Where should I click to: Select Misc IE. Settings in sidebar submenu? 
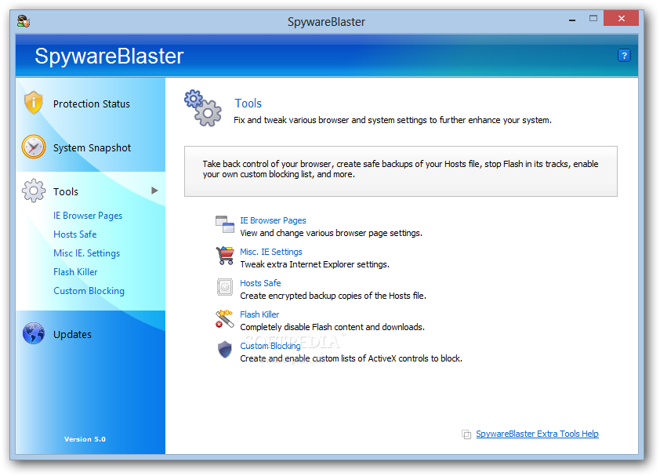pyautogui.click(x=86, y=253)
